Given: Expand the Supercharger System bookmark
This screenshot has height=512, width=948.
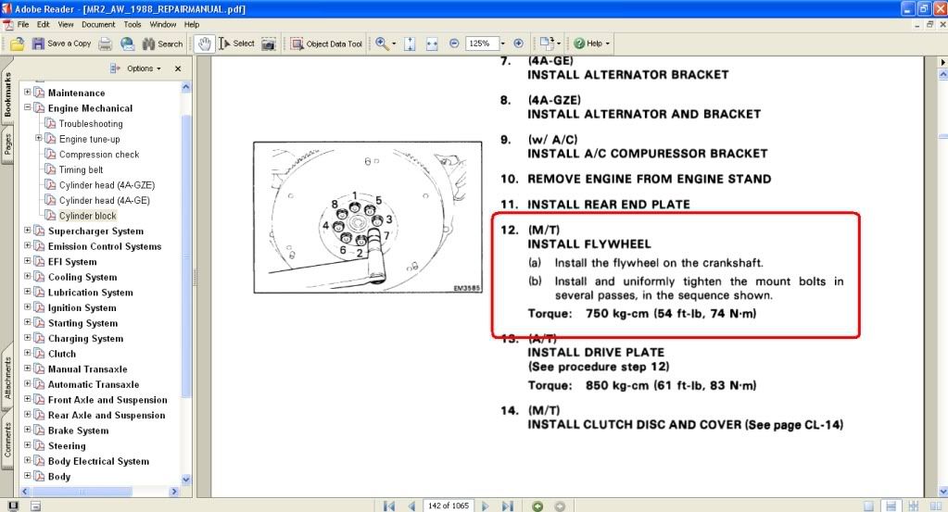Looking at the screenshot, I should pyautogui.click(x=27, y=230).
